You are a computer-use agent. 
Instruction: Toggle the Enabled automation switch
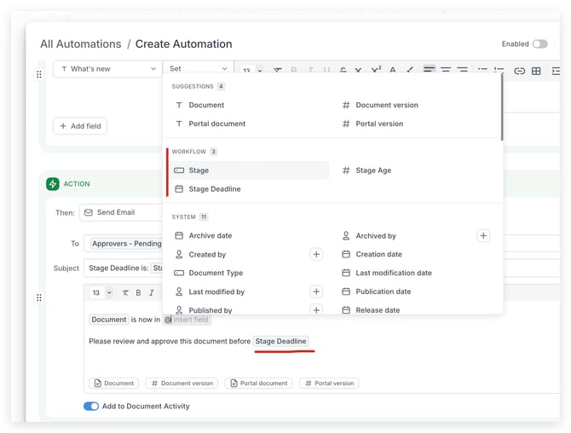539,44
